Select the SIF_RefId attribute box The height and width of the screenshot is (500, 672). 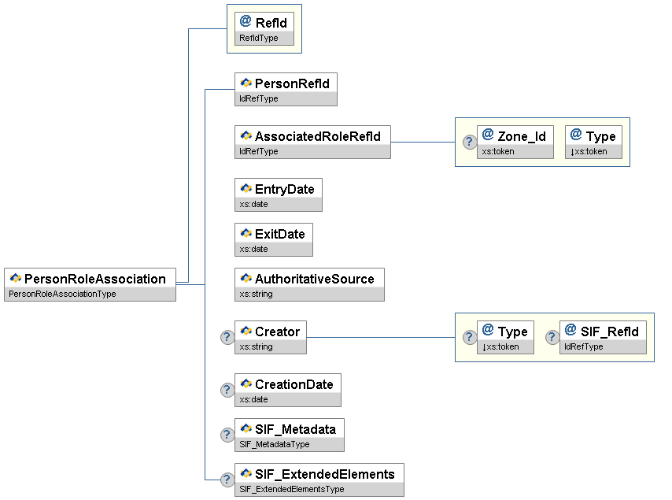coord(603,337)
